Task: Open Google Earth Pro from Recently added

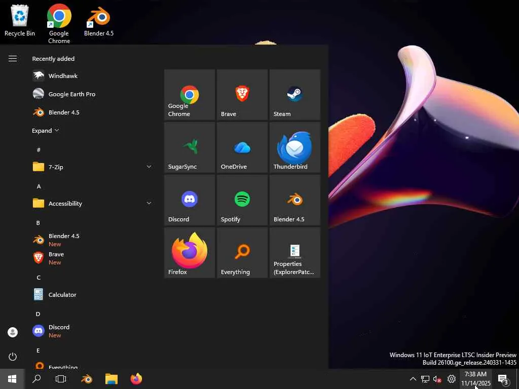Action: 93,94
